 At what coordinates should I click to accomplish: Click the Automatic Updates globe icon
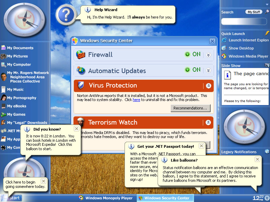[x=81, y=70]
